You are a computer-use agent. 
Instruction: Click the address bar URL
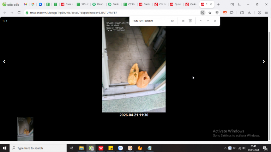pos(73,13)
